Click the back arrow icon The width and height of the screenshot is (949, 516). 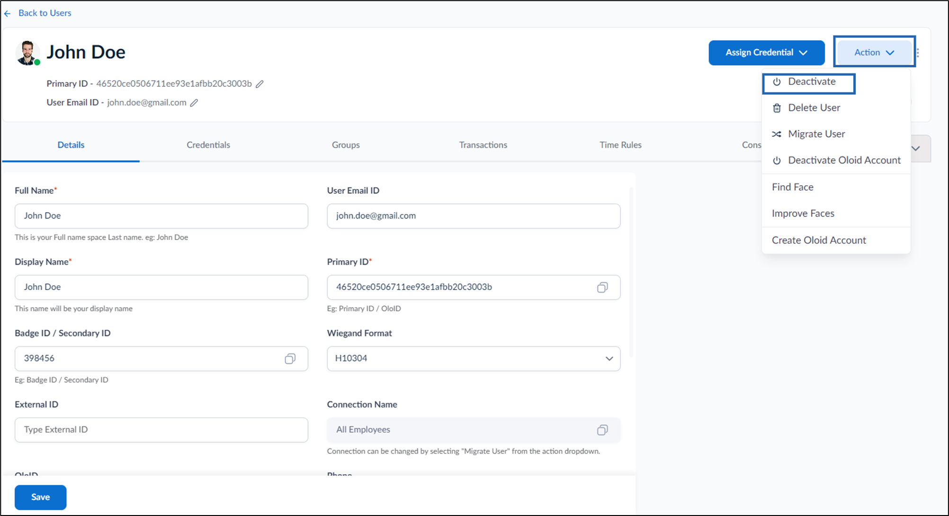pyautogui.click(x=7, y=13)
